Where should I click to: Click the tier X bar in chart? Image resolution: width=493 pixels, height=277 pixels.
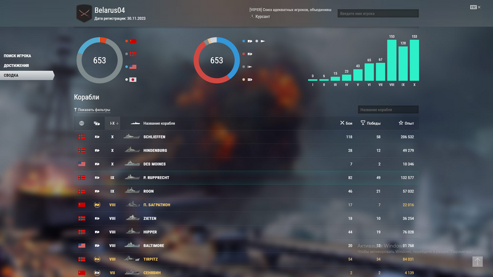pyautogui.click(x=414, y=60)
